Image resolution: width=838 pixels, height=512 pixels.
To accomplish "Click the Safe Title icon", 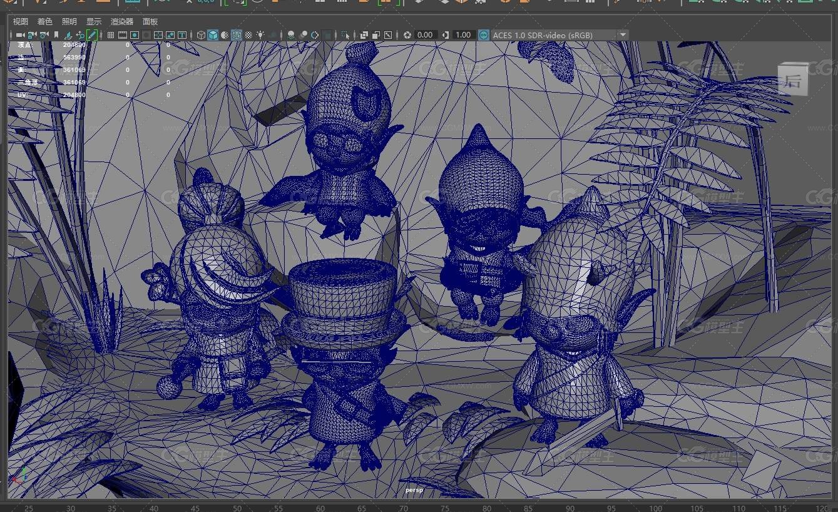I will click(181, 35).
